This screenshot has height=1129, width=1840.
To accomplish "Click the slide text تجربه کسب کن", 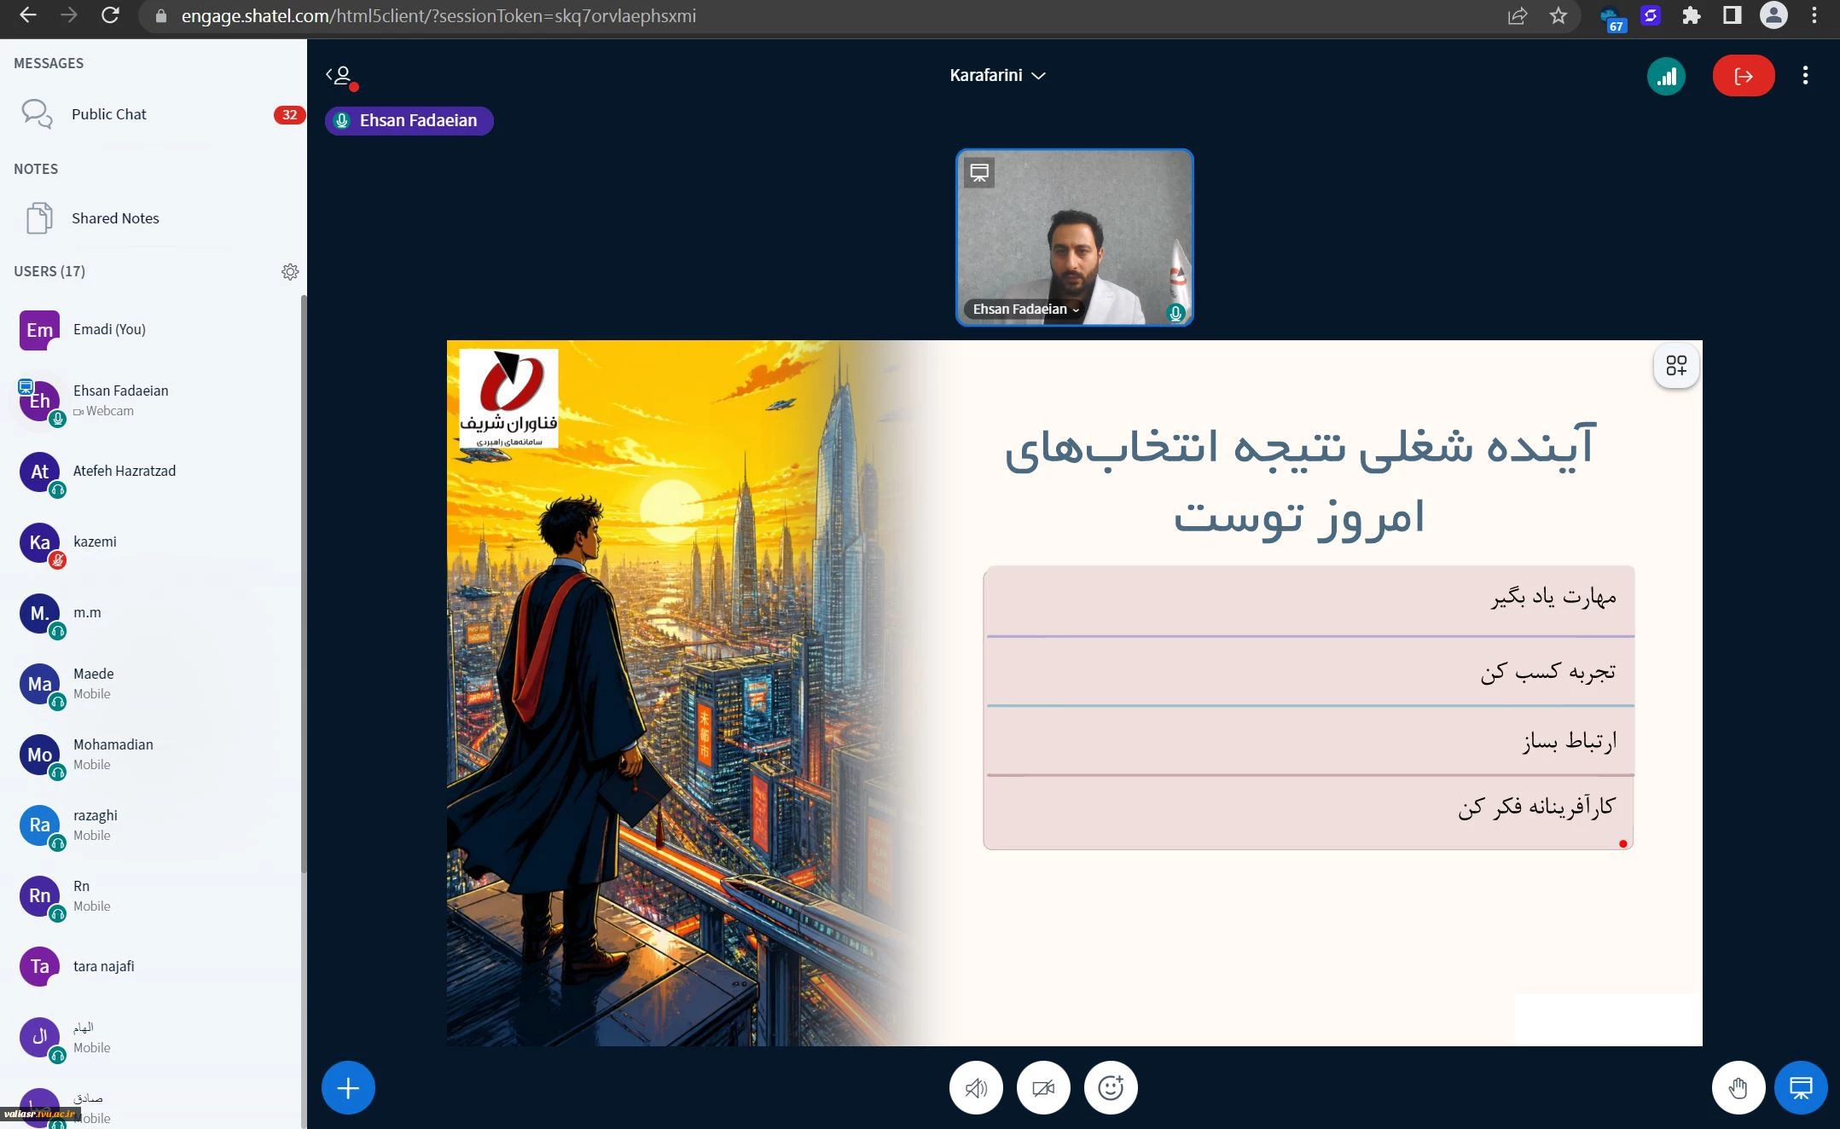I will pos(1548,672).
